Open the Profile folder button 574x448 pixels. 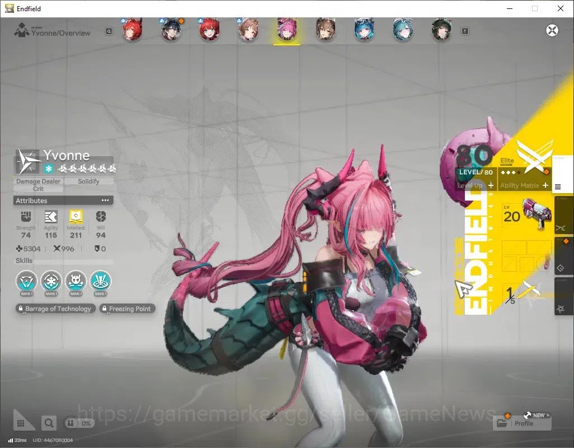(521, 423)
